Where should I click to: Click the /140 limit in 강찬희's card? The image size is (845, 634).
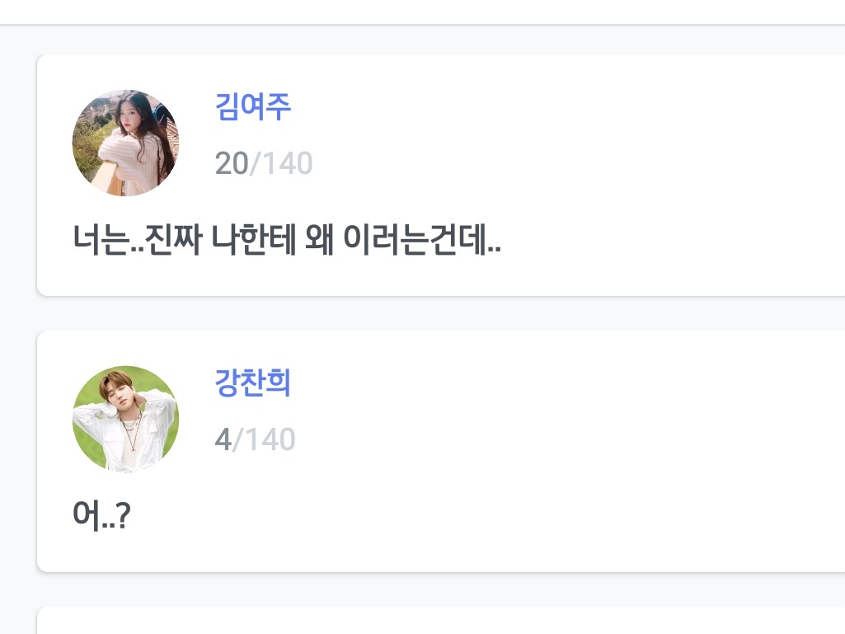click(x=264, y=440)
